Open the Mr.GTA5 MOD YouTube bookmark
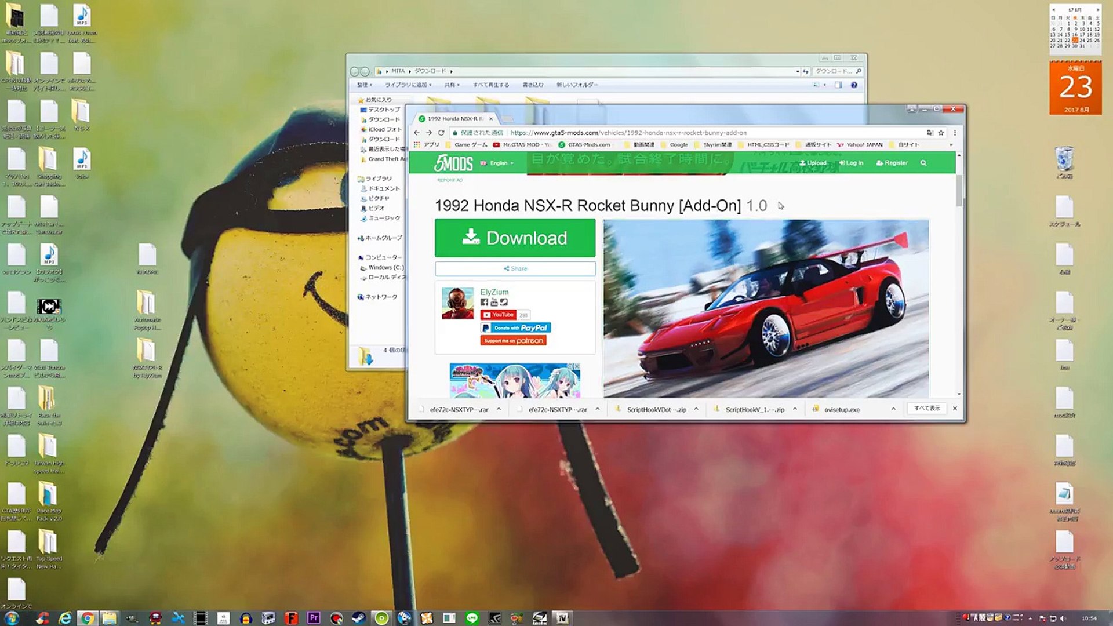Image resolution: width=1113 pixels, height=626 pixels. coord(522,145)
